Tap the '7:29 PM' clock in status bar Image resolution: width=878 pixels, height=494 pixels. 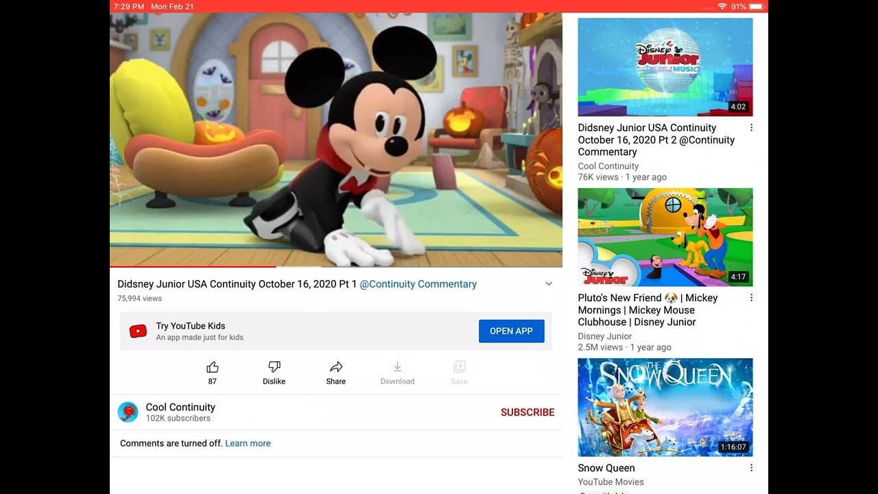129,6
